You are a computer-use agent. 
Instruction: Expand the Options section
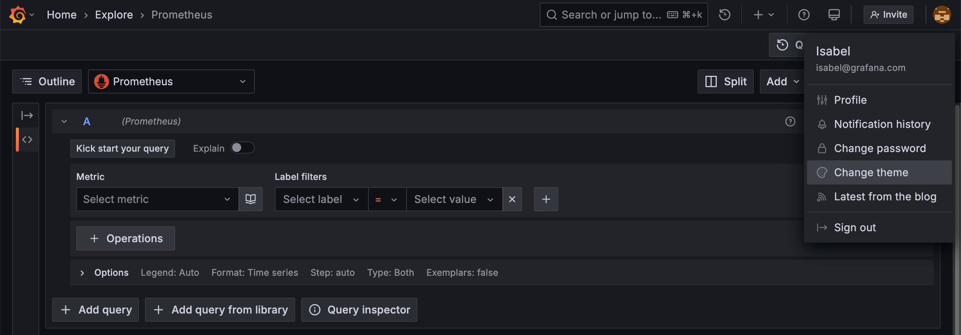(82, 273)
